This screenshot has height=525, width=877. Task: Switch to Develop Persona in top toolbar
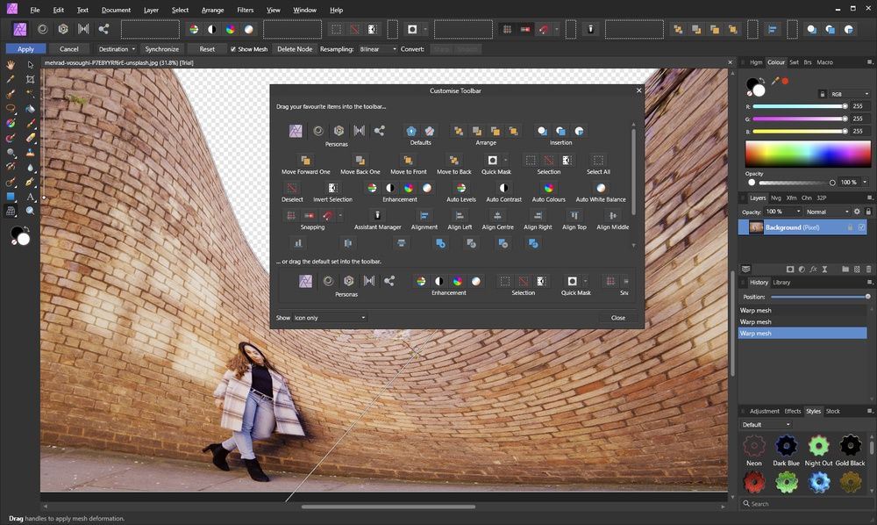(x=63, y=29)
